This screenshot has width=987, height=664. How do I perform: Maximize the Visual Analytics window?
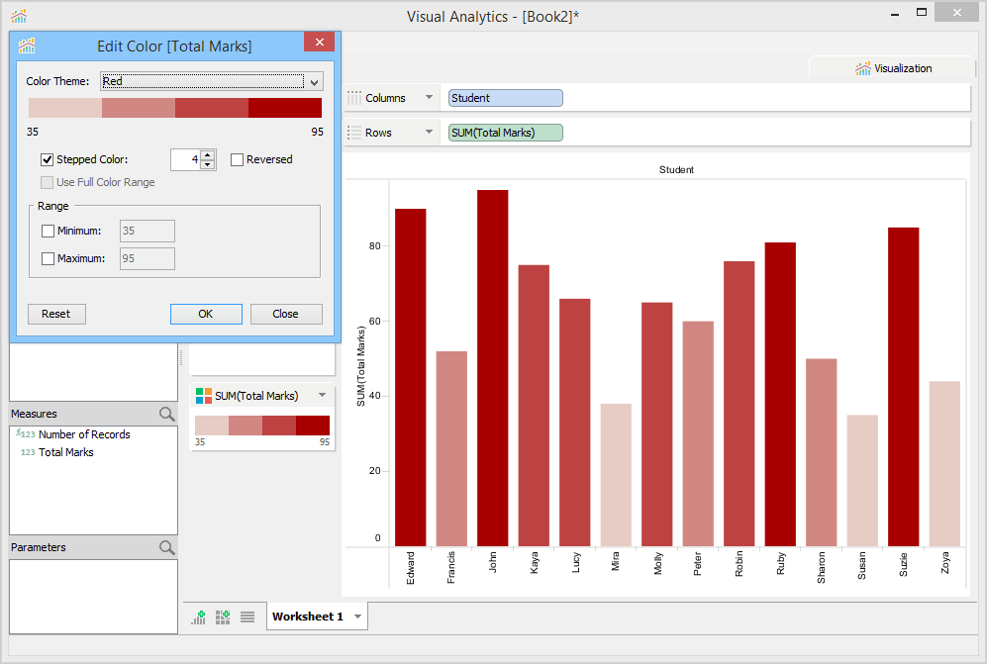(x=922, y=12)
